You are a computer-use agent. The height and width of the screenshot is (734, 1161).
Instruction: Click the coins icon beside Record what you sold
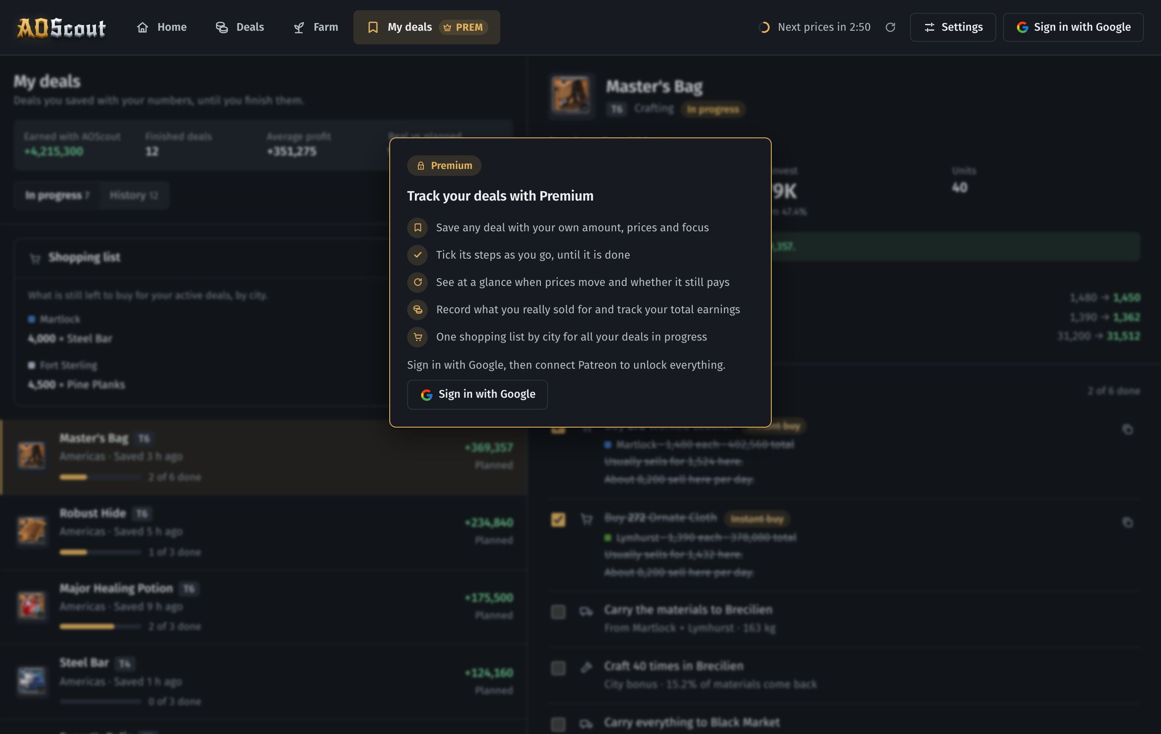click(417, 309)
